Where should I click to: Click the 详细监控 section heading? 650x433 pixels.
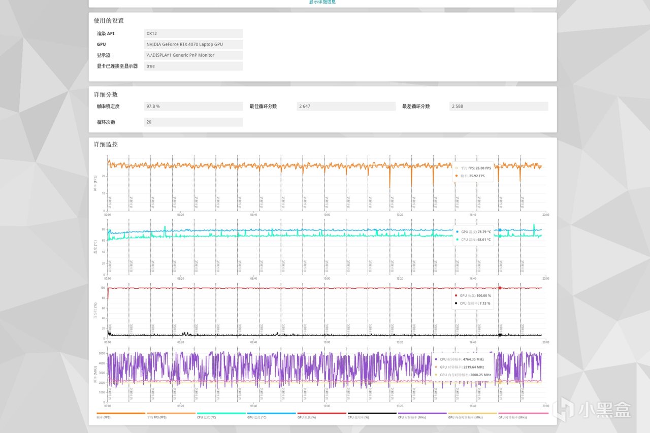106,145
